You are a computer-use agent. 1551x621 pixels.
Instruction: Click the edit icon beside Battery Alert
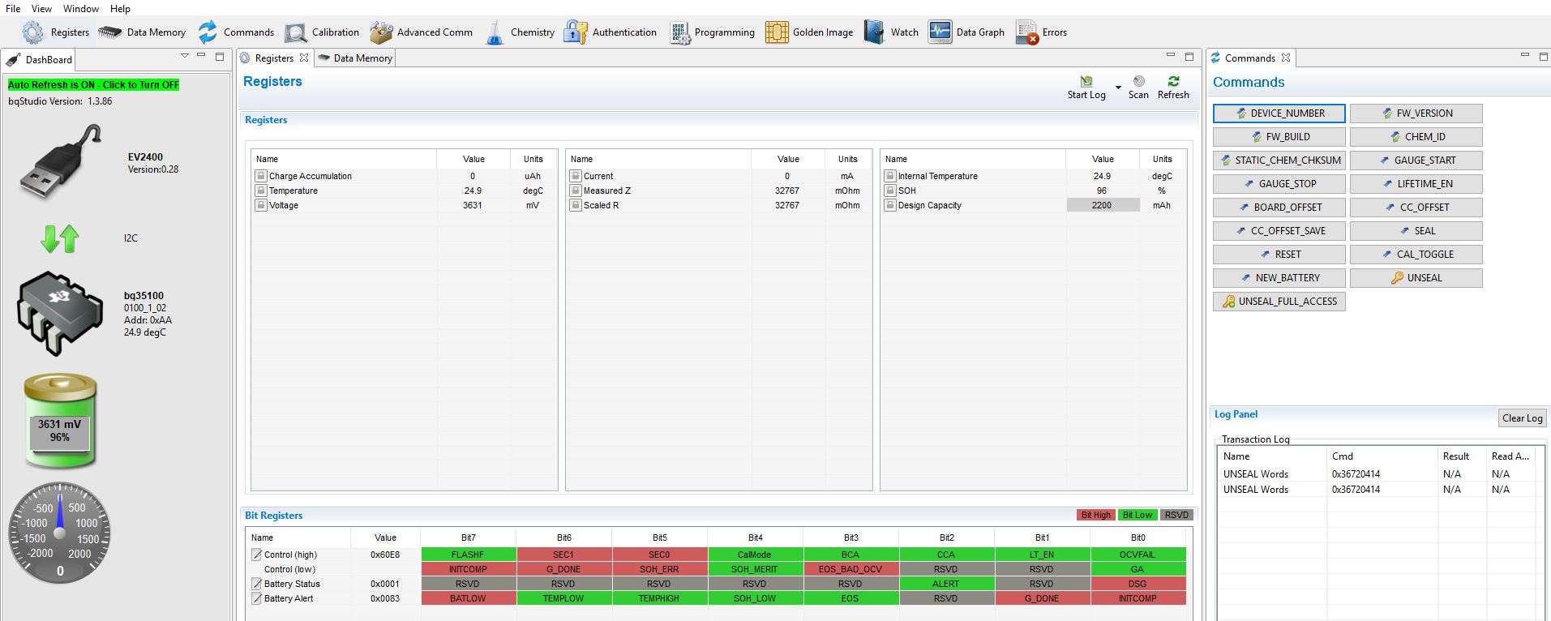click(x=257, y=598)
